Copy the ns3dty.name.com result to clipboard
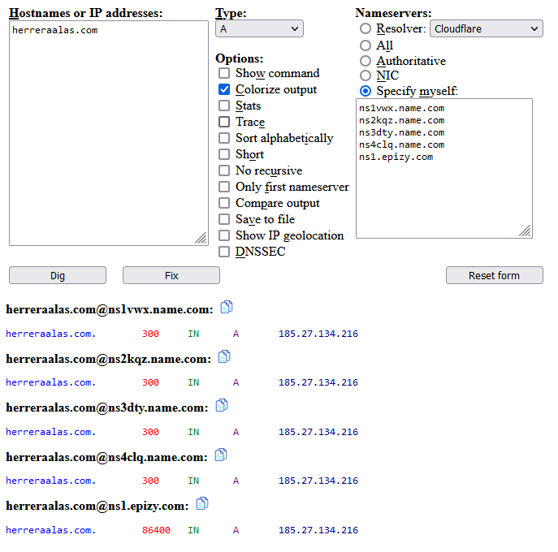 (x=221, y=406)
